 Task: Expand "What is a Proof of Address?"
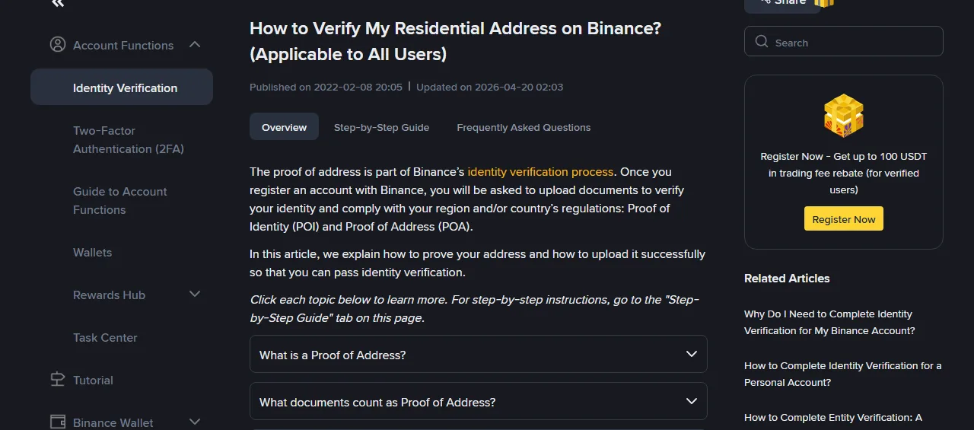click(479, 355)
